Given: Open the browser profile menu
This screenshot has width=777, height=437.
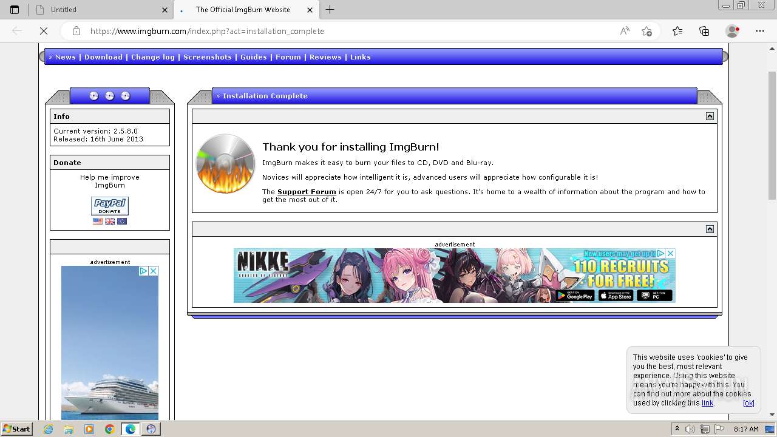Looking at the screenshot, I should pos(733,31).
